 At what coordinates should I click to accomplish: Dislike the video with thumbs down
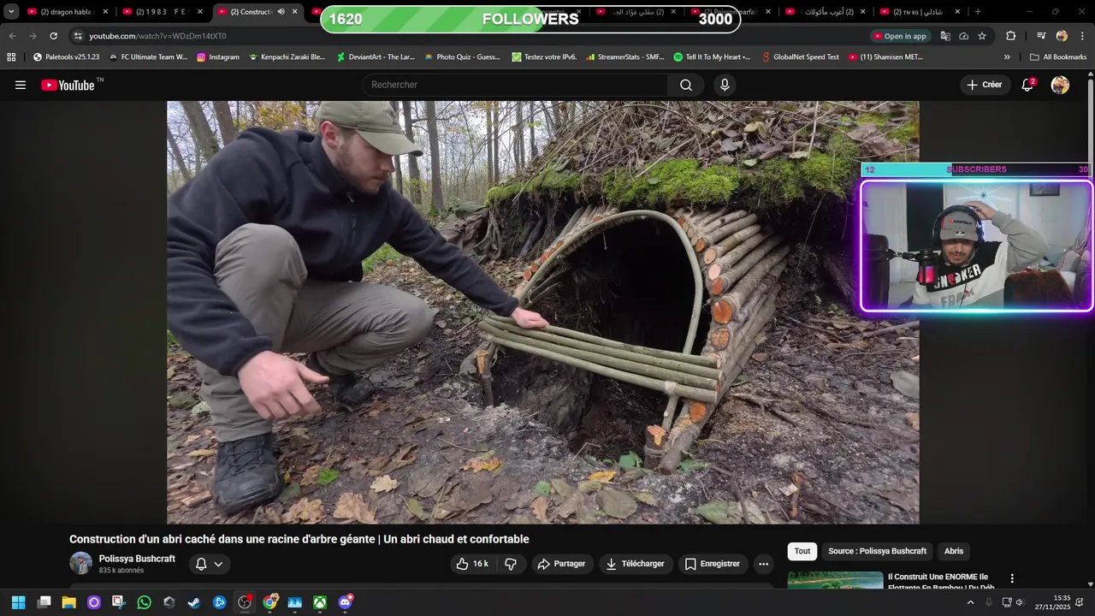coord(511,564)
